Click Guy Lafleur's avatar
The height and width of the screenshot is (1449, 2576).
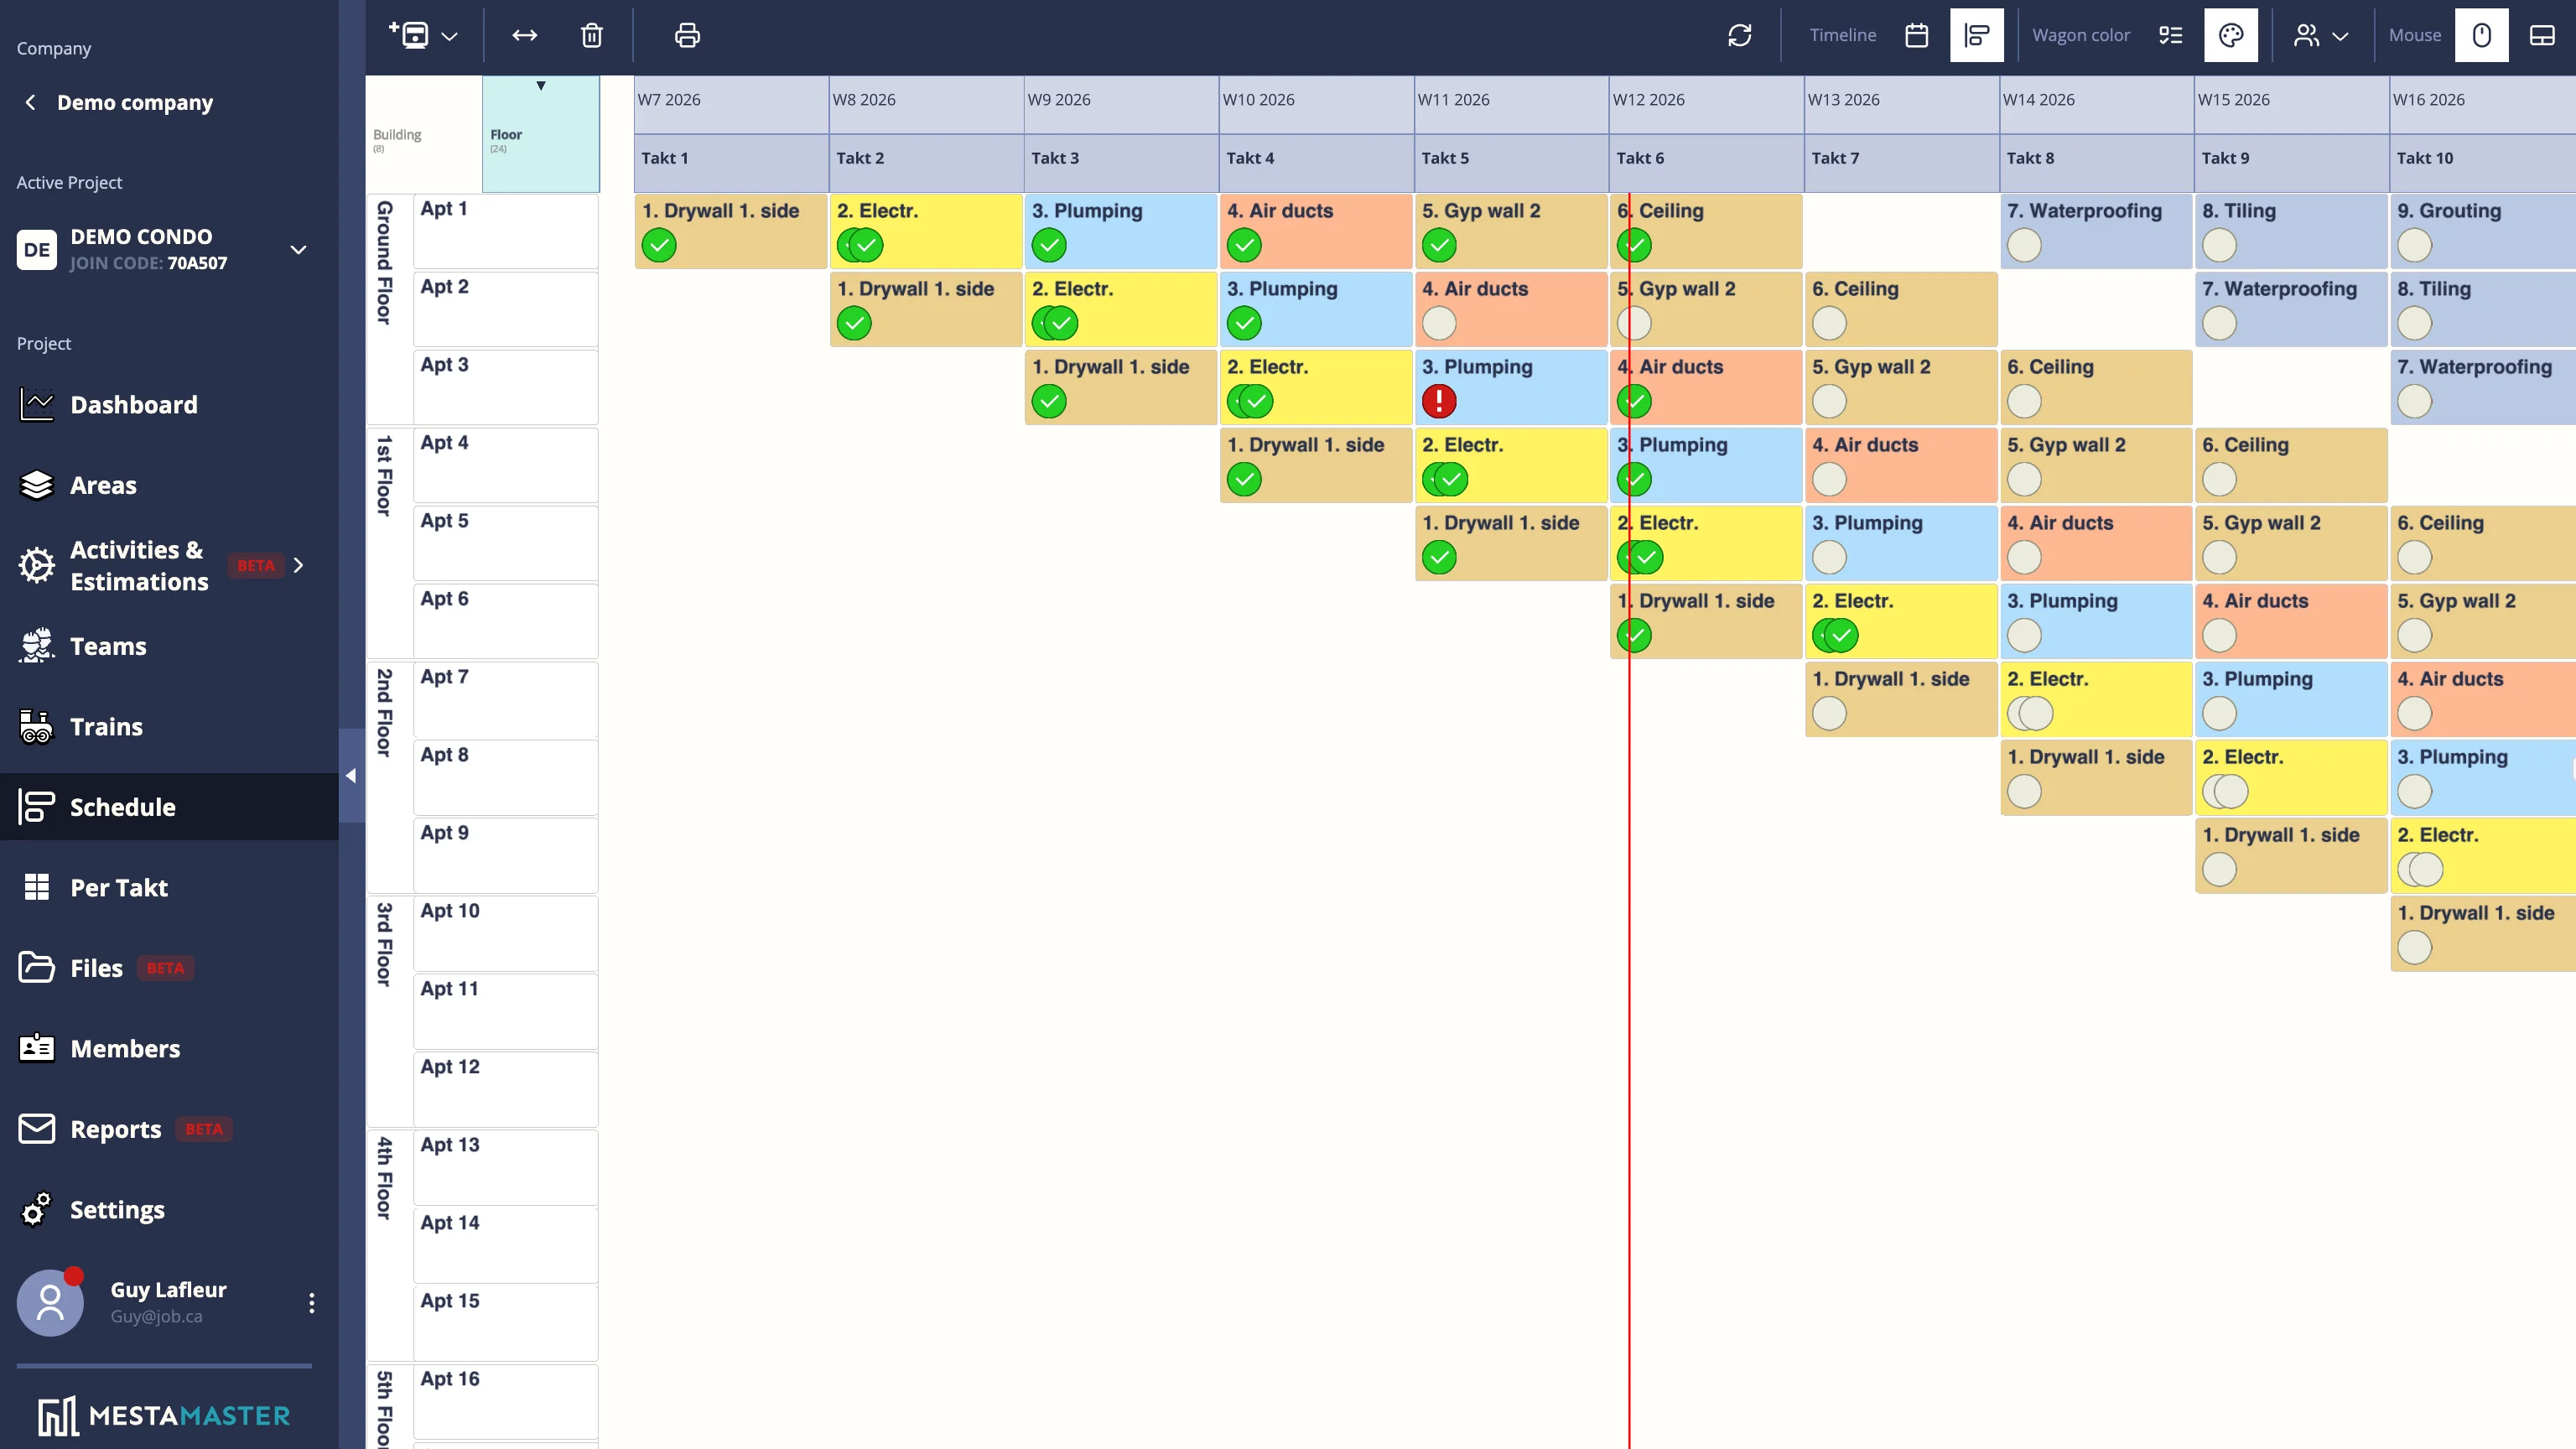click(50, 1303)
